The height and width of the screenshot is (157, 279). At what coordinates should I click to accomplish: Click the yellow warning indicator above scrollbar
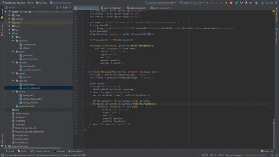pyautogui.click(x=273, y=12)
